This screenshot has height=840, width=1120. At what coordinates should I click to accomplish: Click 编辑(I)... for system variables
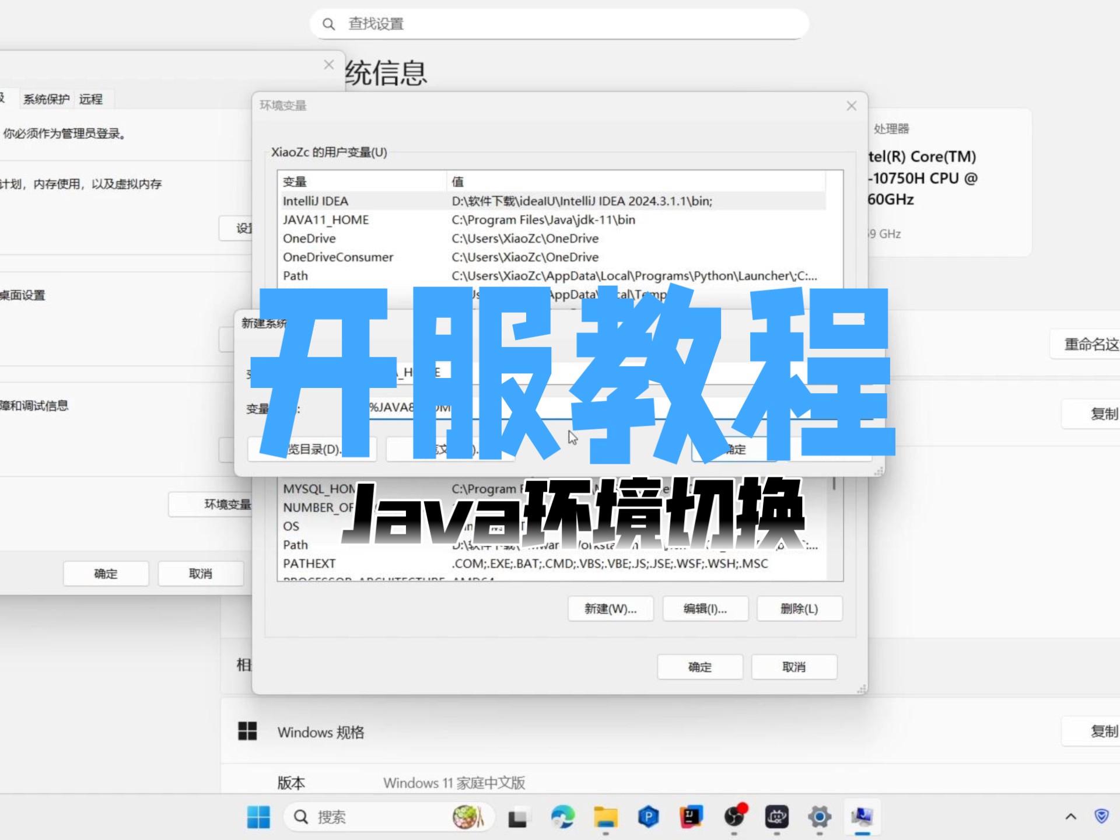pos(705,609)
